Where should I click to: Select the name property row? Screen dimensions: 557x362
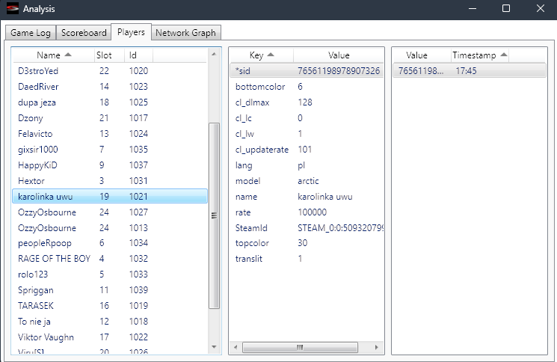click(307, 197)
